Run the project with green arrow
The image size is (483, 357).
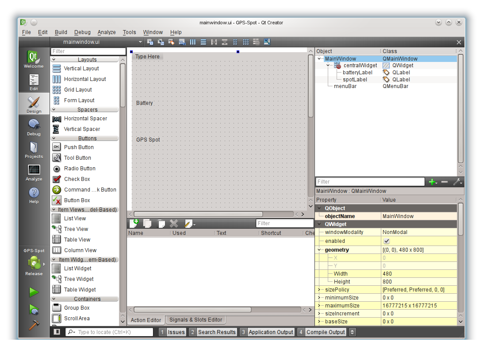34,292
